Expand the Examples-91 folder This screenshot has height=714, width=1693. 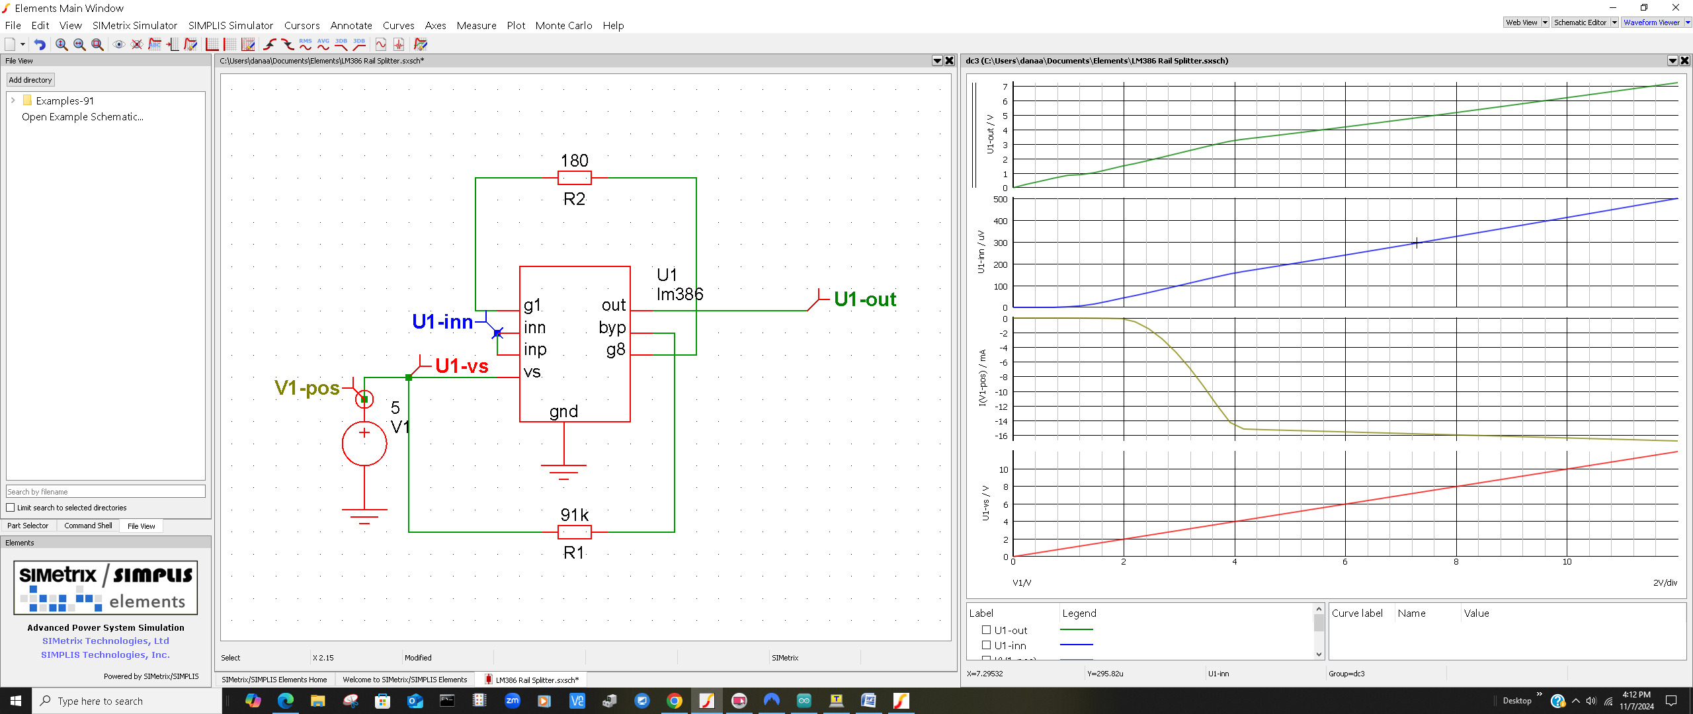[x=13, y=100]
